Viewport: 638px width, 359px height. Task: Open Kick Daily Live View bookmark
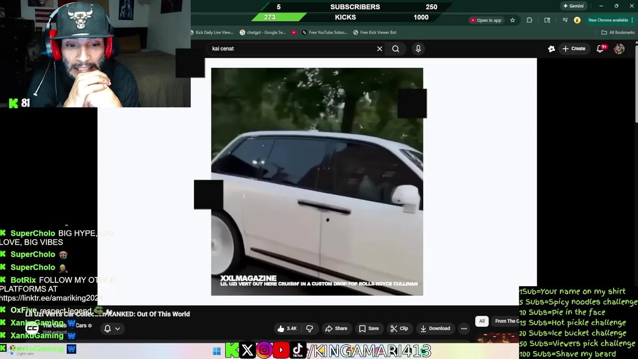(x=212, y=32)
